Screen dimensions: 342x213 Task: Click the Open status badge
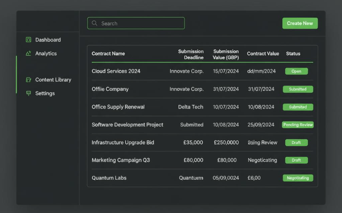(296, 71)
